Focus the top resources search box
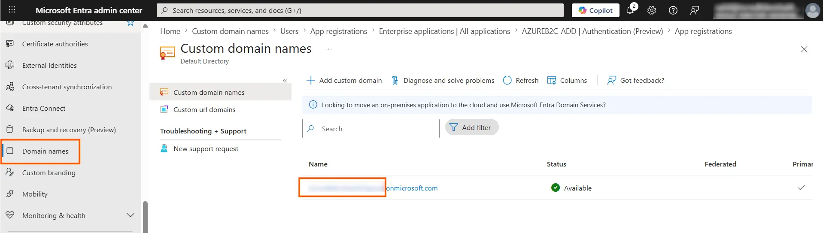Image resolution: width=823 pixels, height=233 pixels. point(360,10)
